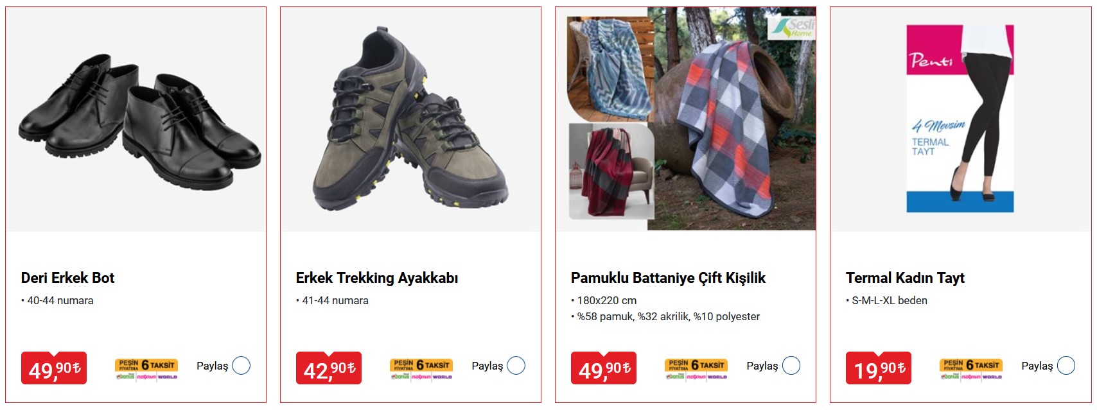The image size is (1097, 410).
Task: Open the Termal Kadın Tayt title link
Action: pyautogui.click(x=905, y=278)
